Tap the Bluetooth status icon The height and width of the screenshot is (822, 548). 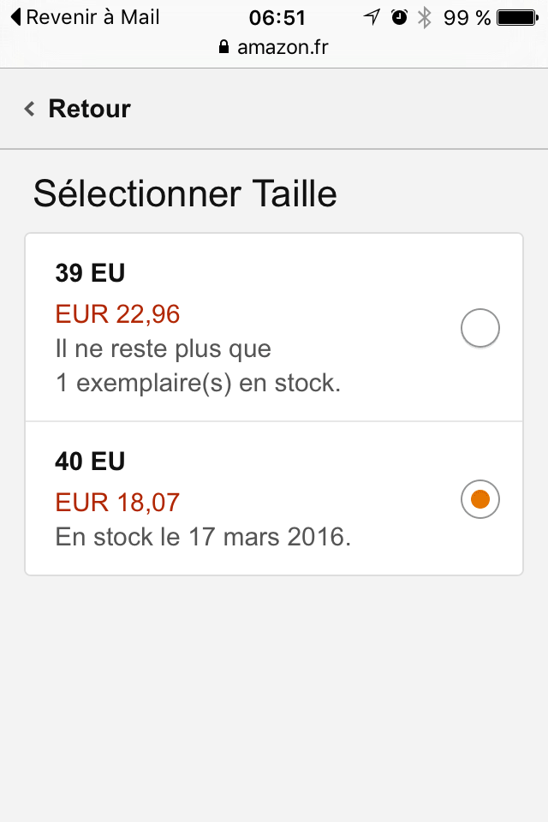tap(424, 17)
